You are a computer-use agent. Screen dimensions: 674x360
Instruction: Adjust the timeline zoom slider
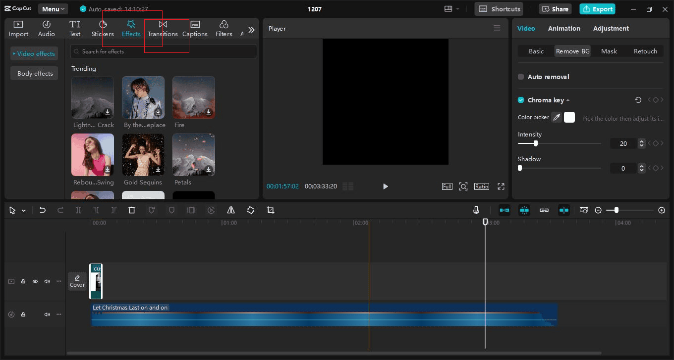630,210
